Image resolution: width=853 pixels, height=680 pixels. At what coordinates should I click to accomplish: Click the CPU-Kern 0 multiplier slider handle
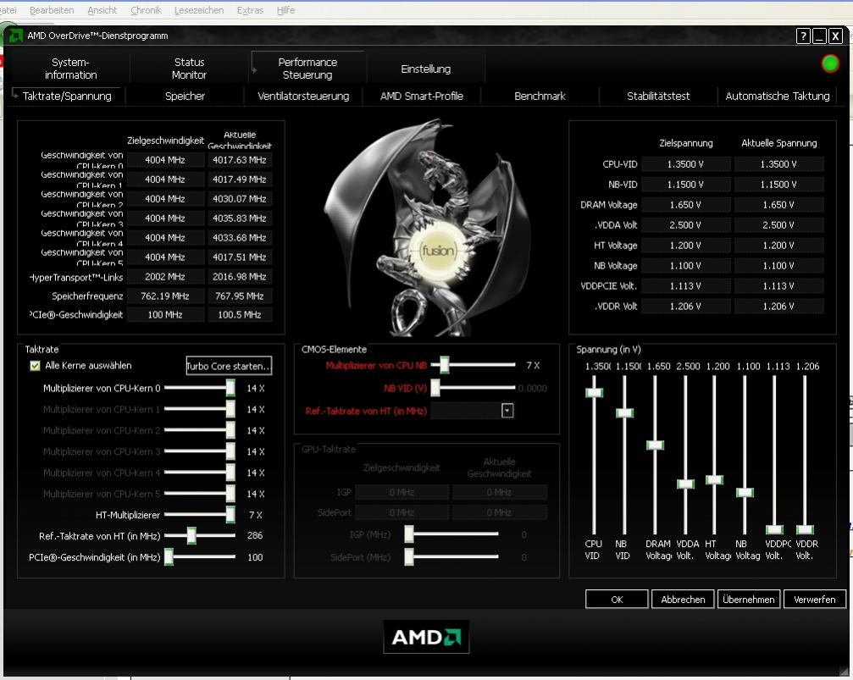pos(230,388)
